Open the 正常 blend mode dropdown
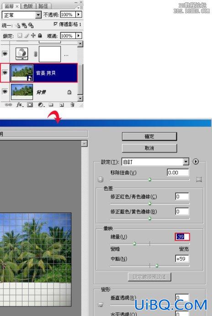Image resolution: width=212 pixels, height=316 pixels. (38, 15)
